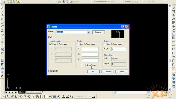Click the Angular Dimension tool
Viewport: 176px width, 99px height.
[33, 97]
